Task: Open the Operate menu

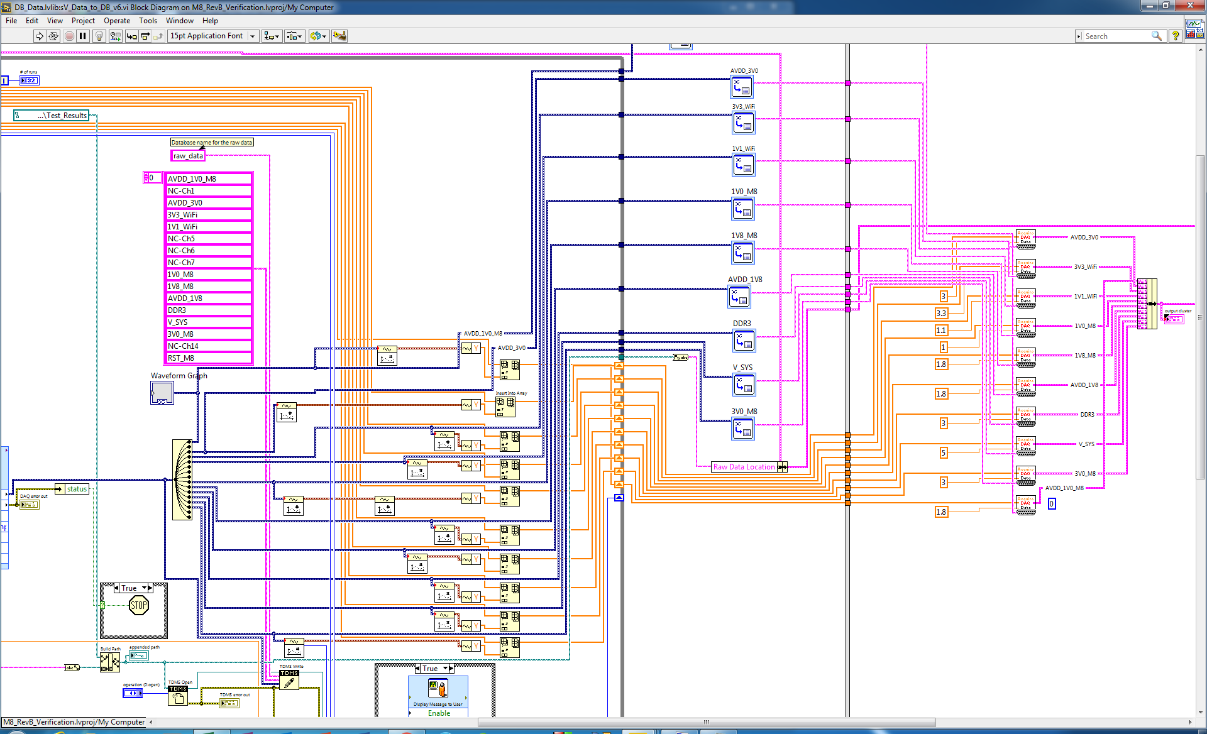Action: click(117, 21)
